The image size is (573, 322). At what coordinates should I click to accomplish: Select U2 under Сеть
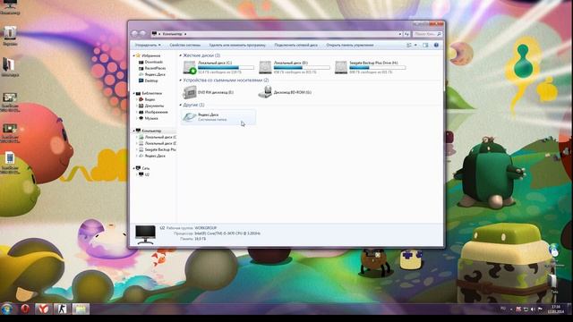(x=147, y=175)
